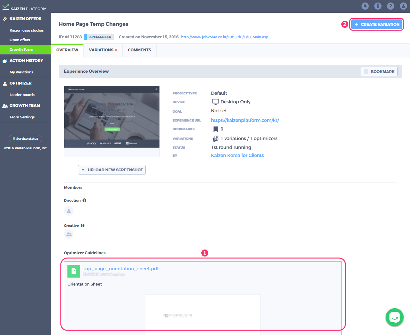This screenshot has height=335, width=410.
Task: Open Leader boards
Action: tap(22, 95)
